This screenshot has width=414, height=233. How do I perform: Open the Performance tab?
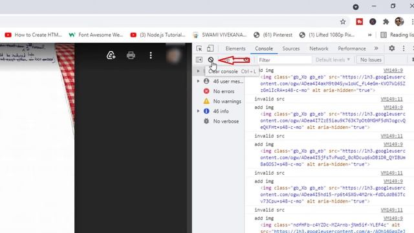352,49
